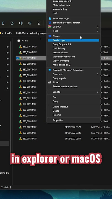
Task: Select file 830_0087.MXF
Action: point(30,127)
